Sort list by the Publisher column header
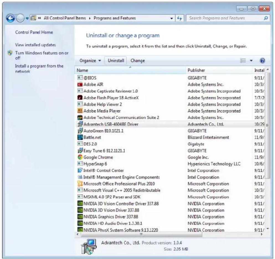 [x=219, y=70]
